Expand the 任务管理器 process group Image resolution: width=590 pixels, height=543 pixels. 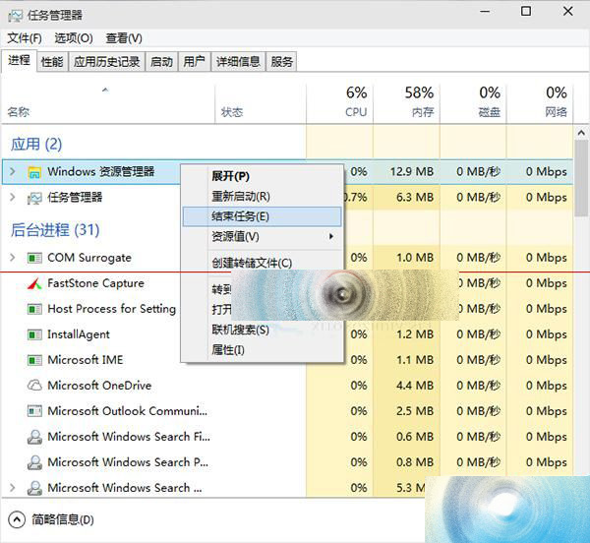tap(13, 197)
